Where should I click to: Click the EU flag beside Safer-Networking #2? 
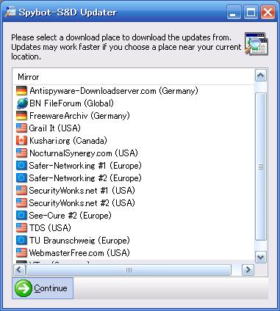click(21, 178)
